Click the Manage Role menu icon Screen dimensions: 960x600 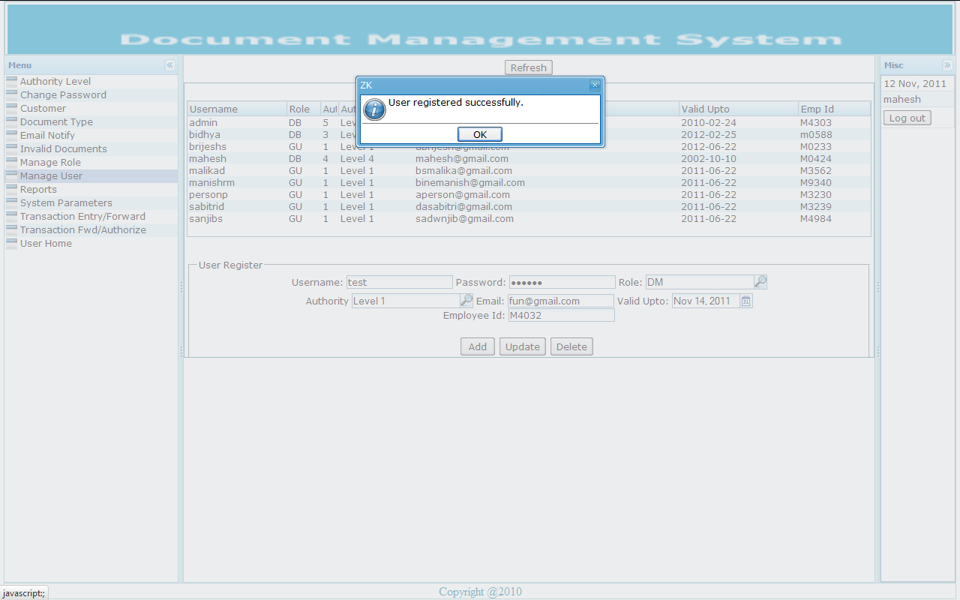coord(11,162)
